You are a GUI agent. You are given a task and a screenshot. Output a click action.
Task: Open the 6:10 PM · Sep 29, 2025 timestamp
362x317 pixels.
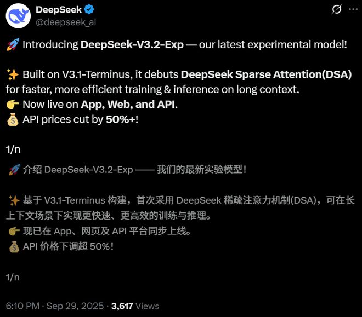(x=55, y=306)
